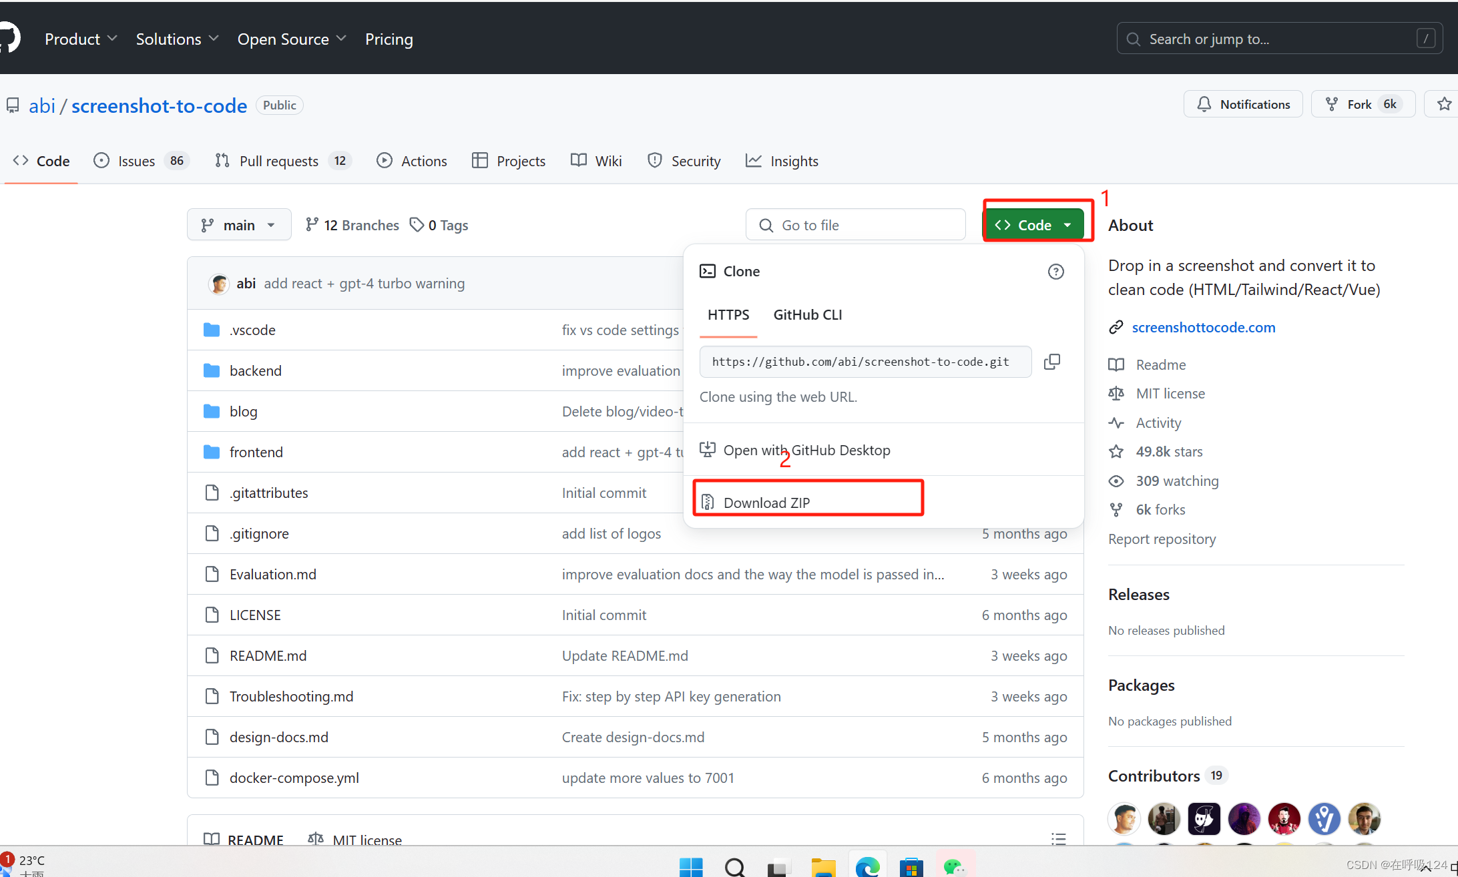The height and width of the screenshot is (877, 1458).
Task: Expand the green Code dropdown button
Action: click(x=1033, y=225)
